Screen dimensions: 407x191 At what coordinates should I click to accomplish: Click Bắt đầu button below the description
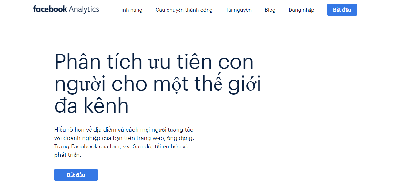76,175
